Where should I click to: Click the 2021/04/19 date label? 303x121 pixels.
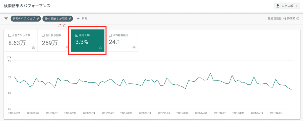257,113
